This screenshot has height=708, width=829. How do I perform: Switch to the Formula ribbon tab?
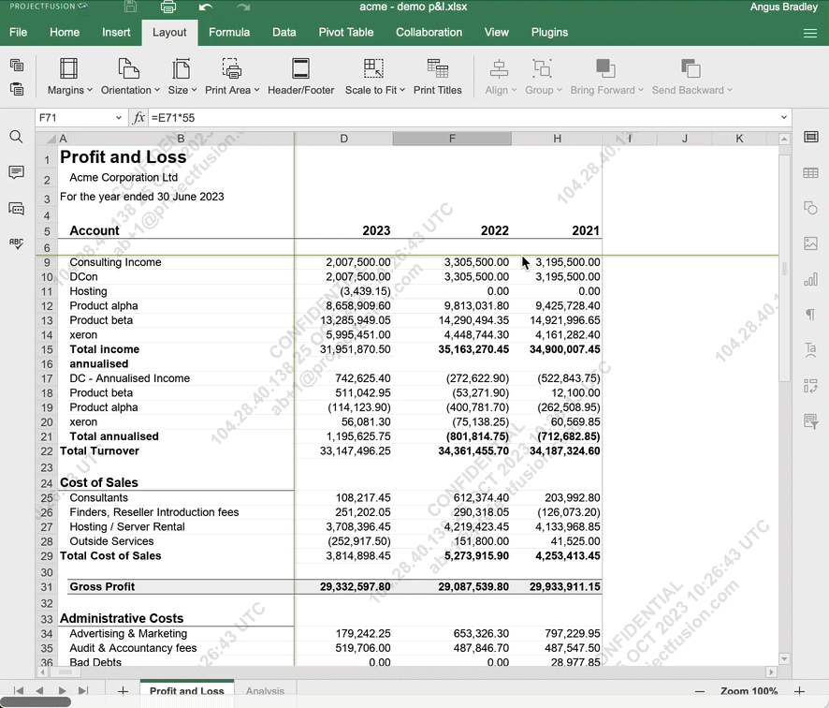(x=229, y=32)
